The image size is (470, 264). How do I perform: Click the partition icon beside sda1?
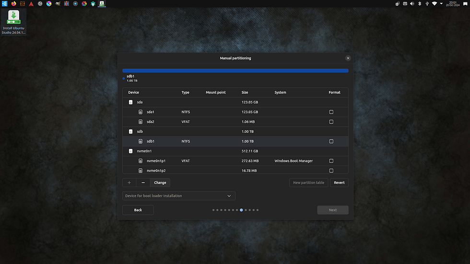[140, 112]
